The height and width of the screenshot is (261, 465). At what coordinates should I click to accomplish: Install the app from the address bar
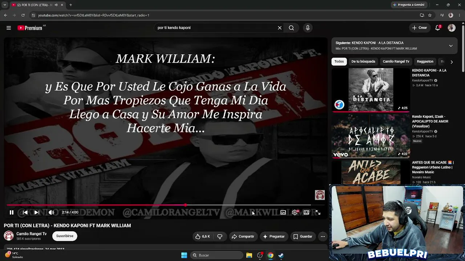coord(422,15)
